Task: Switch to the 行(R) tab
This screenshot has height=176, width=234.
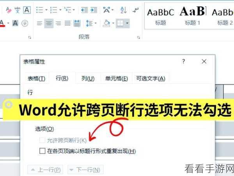Action: 62,78
